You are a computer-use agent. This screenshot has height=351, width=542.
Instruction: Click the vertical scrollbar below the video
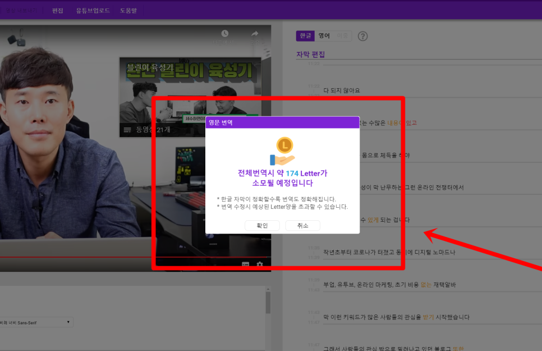click(x=268, y=303)
